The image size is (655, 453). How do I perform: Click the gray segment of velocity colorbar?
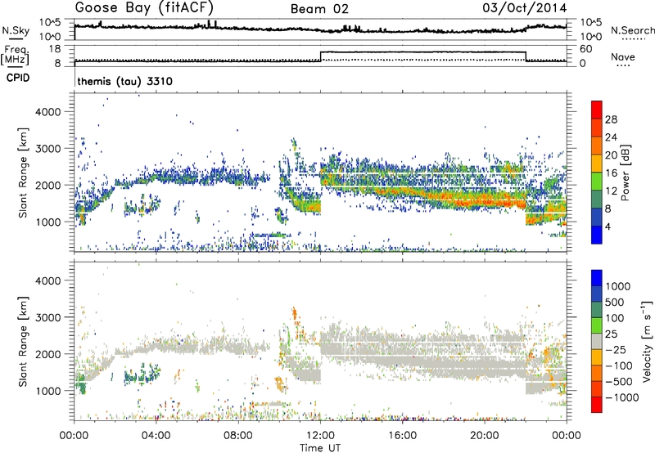coord(597,341)
